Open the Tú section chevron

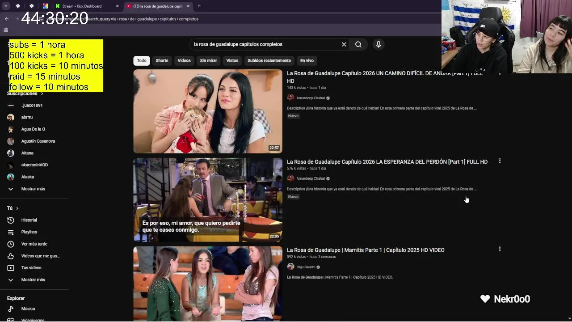pyautogui.click(x=17, y=208)
